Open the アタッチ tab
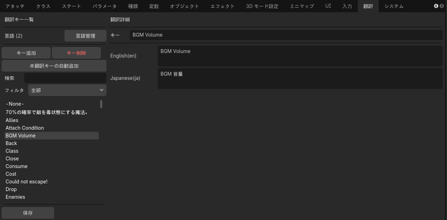Image resolution: width=447 pixels, height=220 pixels. coord(15,6)
